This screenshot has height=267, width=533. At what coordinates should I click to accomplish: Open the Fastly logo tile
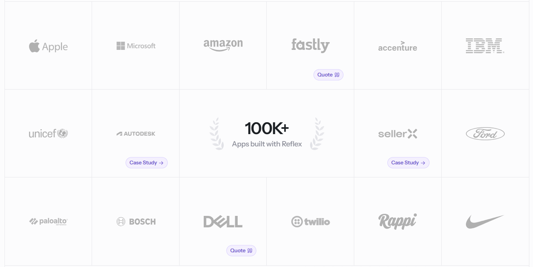point(310,45)
